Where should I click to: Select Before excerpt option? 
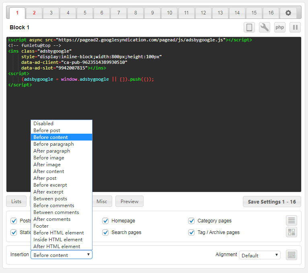[x=62, y=185]
